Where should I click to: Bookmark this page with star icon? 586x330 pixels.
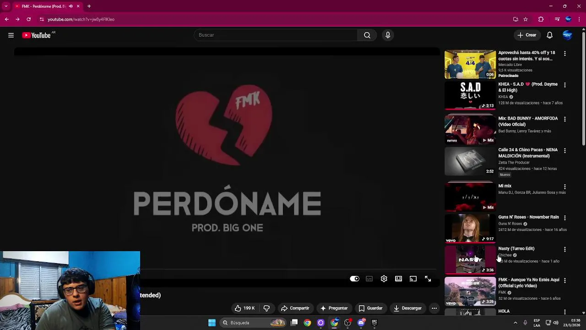coord(526,19)
